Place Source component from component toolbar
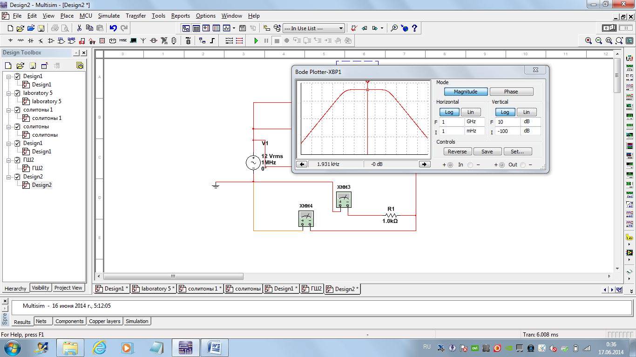This screenshot has height=357, width=636. tap(11, 41)
